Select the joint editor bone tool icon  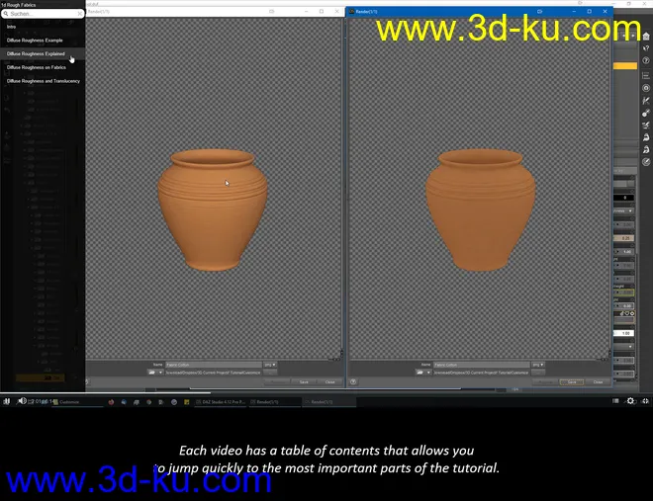tap(646, 100)
